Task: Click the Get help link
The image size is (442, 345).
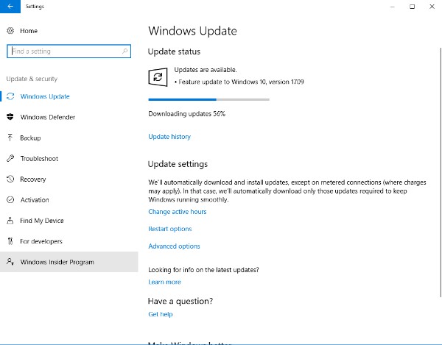Action: (161, 314)
